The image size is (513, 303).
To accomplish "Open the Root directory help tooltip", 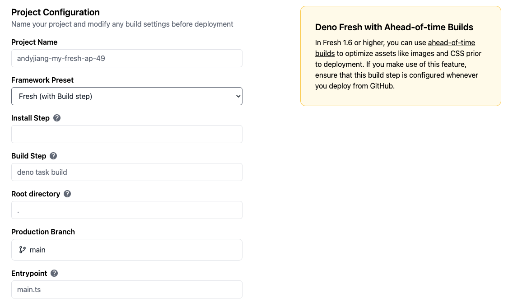I will click(x=67, y=194).
